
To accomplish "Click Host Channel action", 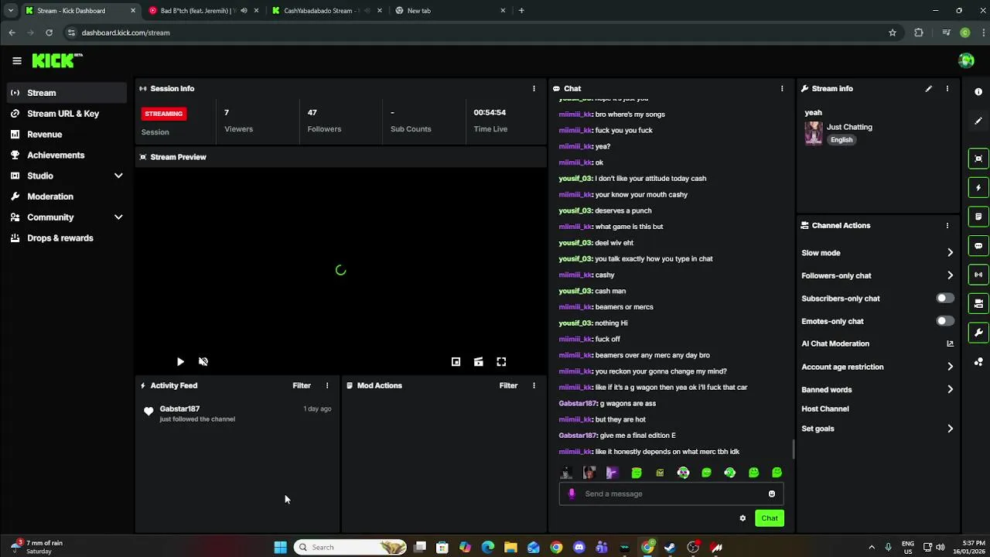I will (825, 408).
